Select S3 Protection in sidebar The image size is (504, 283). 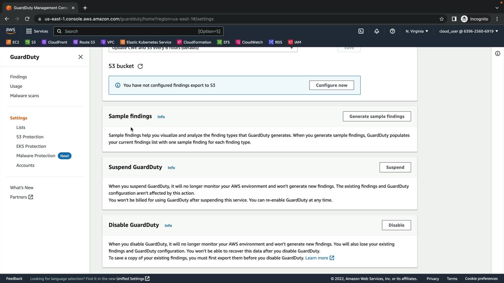(x=30, y=137)
